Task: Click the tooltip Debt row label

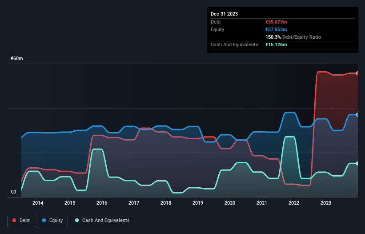Action: [216, 22]
